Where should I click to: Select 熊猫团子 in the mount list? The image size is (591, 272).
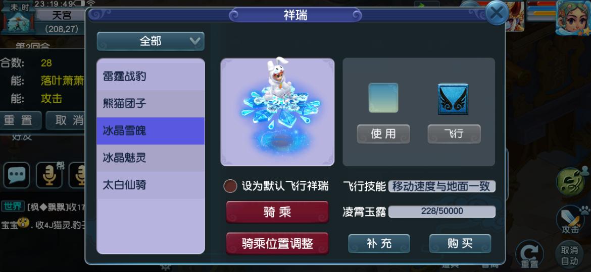151,104
